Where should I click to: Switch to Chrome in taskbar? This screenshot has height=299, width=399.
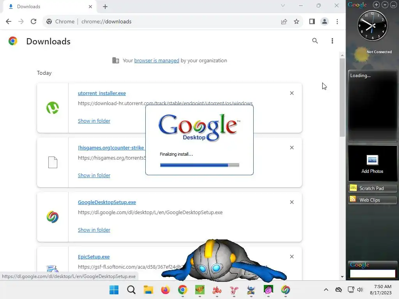(183, 290)
